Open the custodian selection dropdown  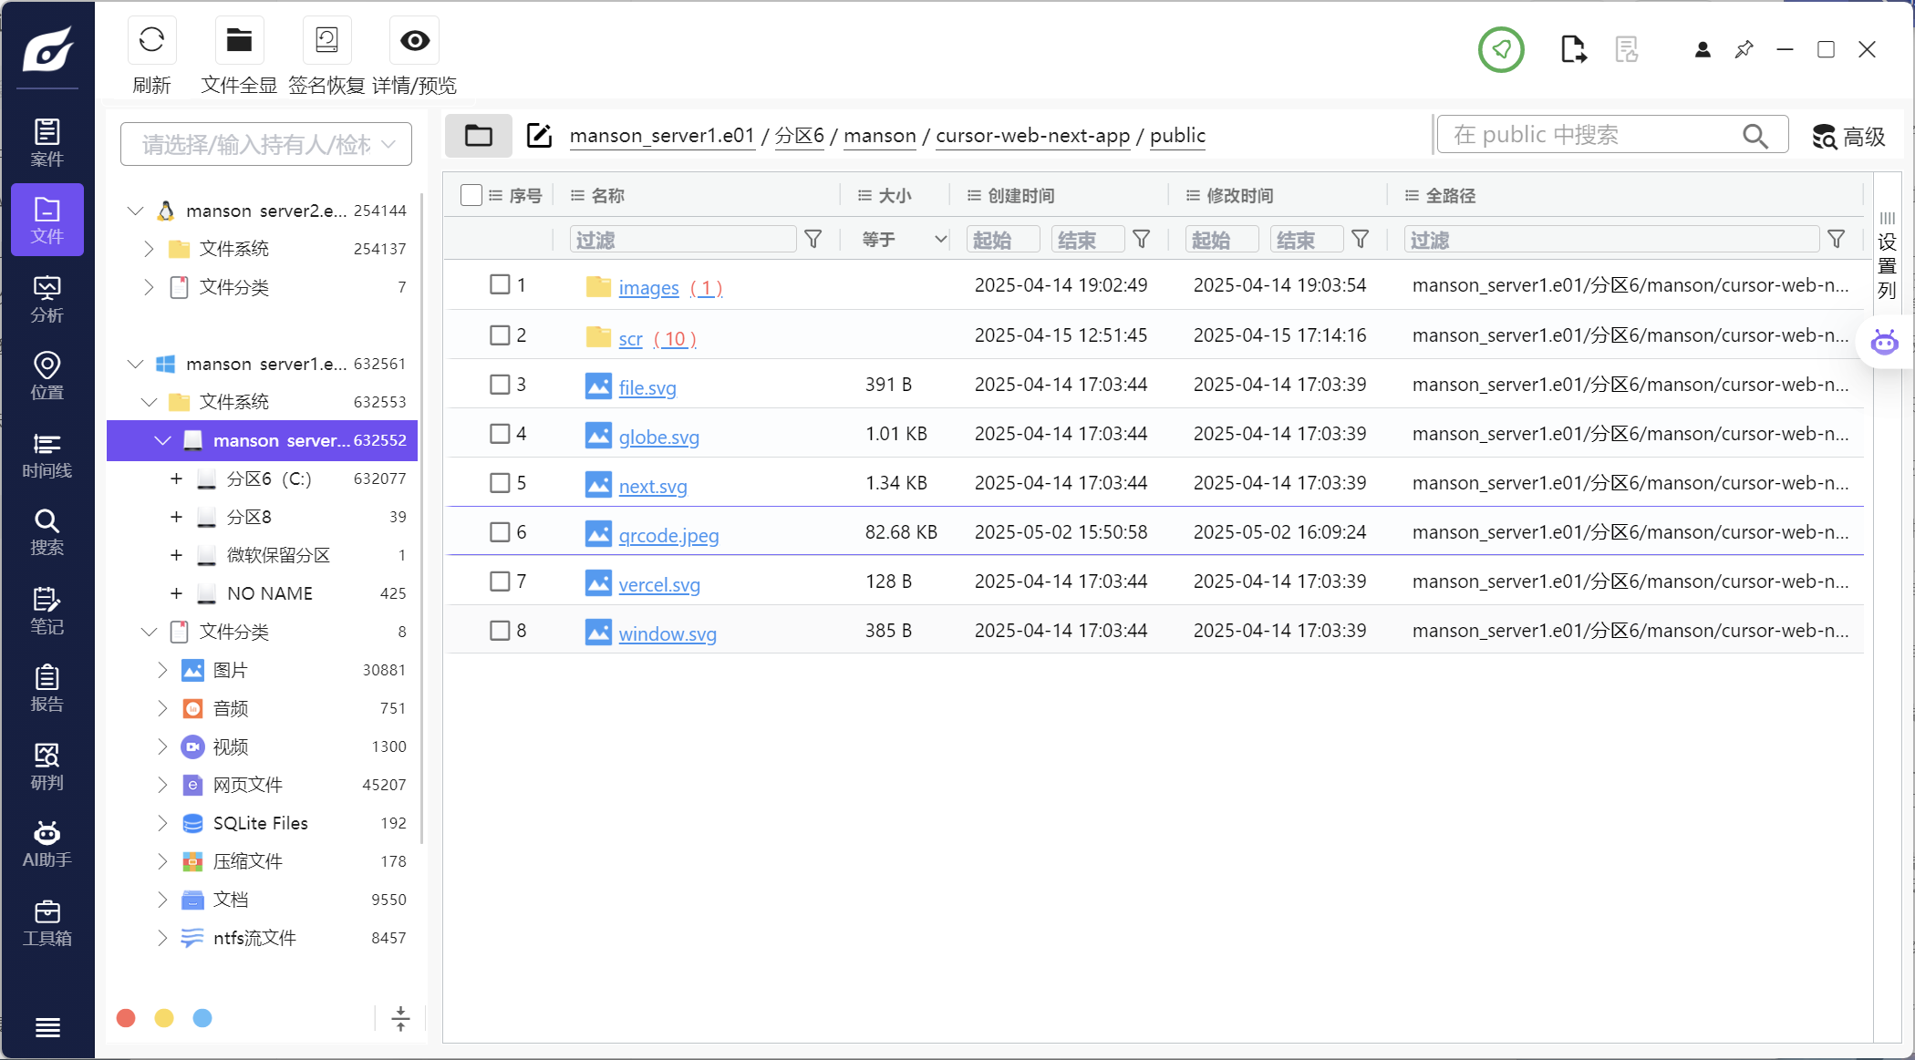266,144
